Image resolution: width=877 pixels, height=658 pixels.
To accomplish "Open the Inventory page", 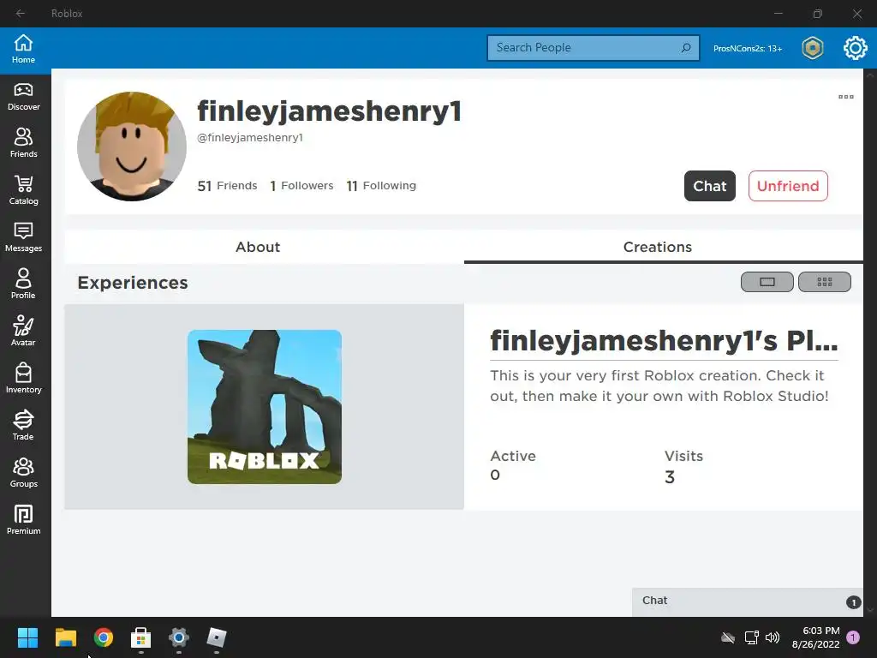I will (23, 378).
